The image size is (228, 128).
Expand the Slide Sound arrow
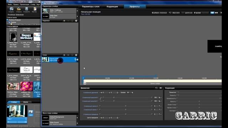[77, 123]
